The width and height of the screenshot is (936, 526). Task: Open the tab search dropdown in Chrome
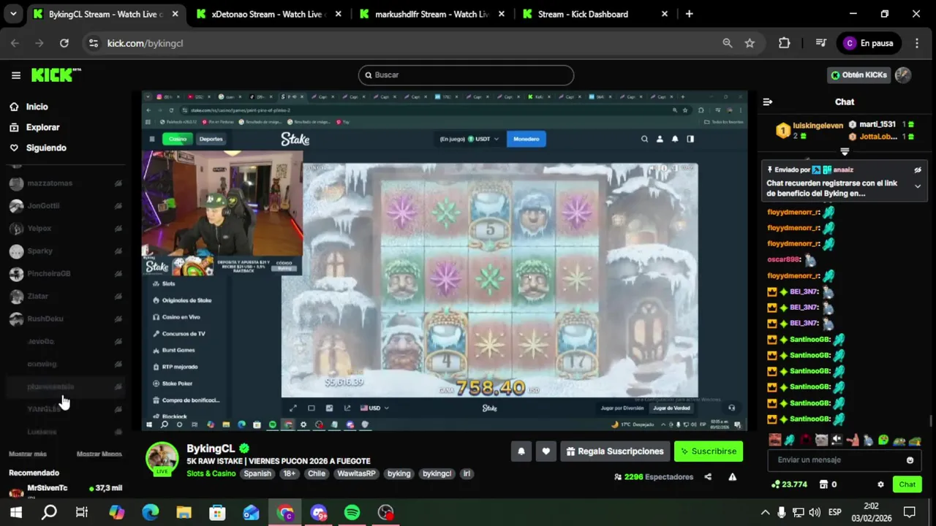[x=13, y=14]
